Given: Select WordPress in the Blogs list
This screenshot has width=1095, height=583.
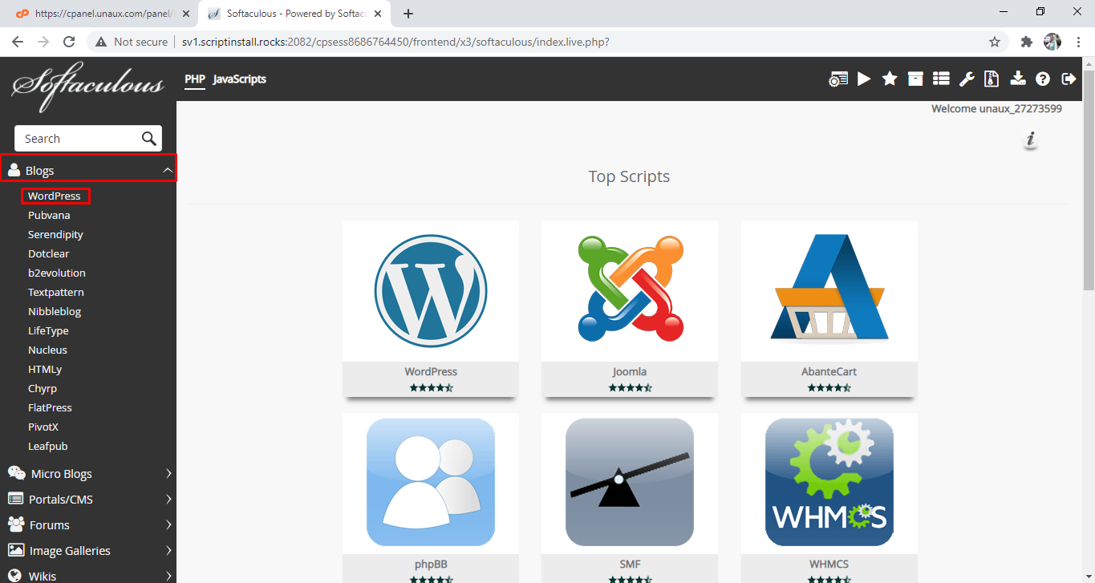Looking at the screenshot, I should click(x=55, y=196).
